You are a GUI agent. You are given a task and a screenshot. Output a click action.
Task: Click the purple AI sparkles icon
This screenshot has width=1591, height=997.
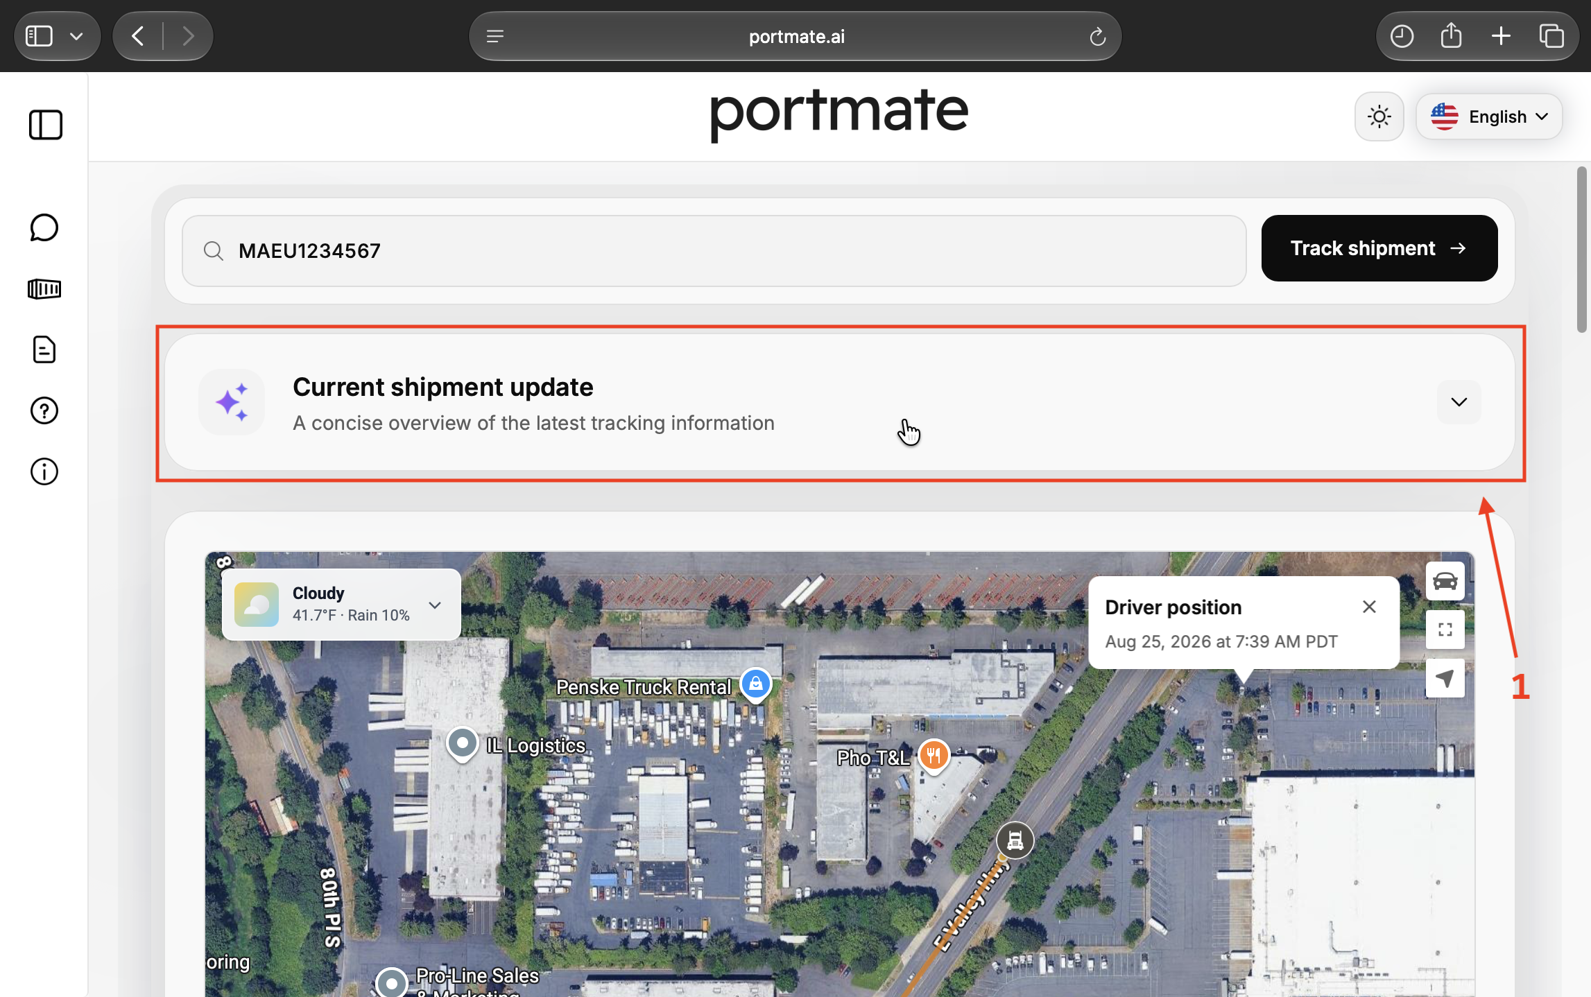pos(232,402)
